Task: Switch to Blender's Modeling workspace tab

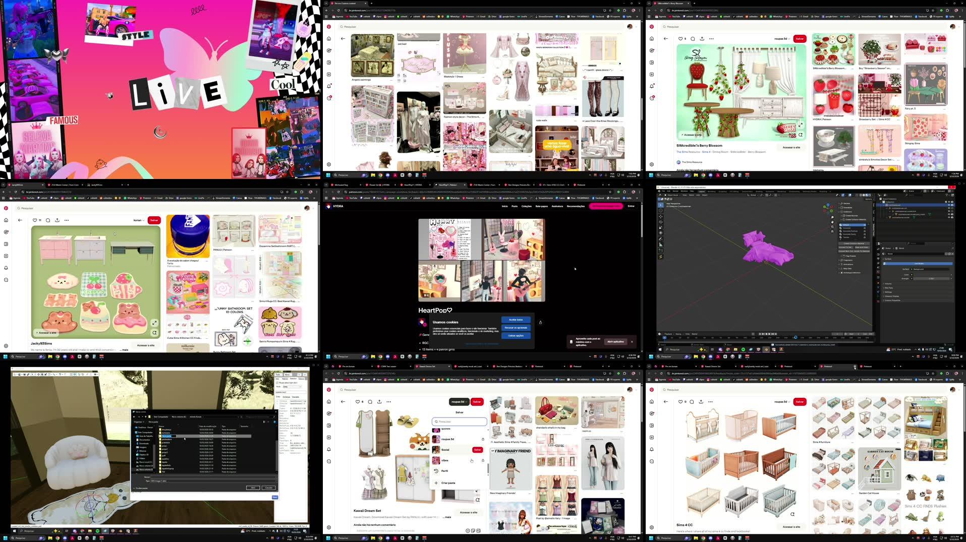Action: pos(711,192)
